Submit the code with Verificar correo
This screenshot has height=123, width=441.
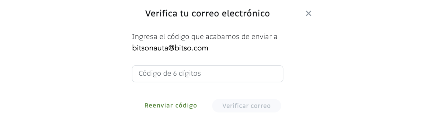tap(246, 106)
